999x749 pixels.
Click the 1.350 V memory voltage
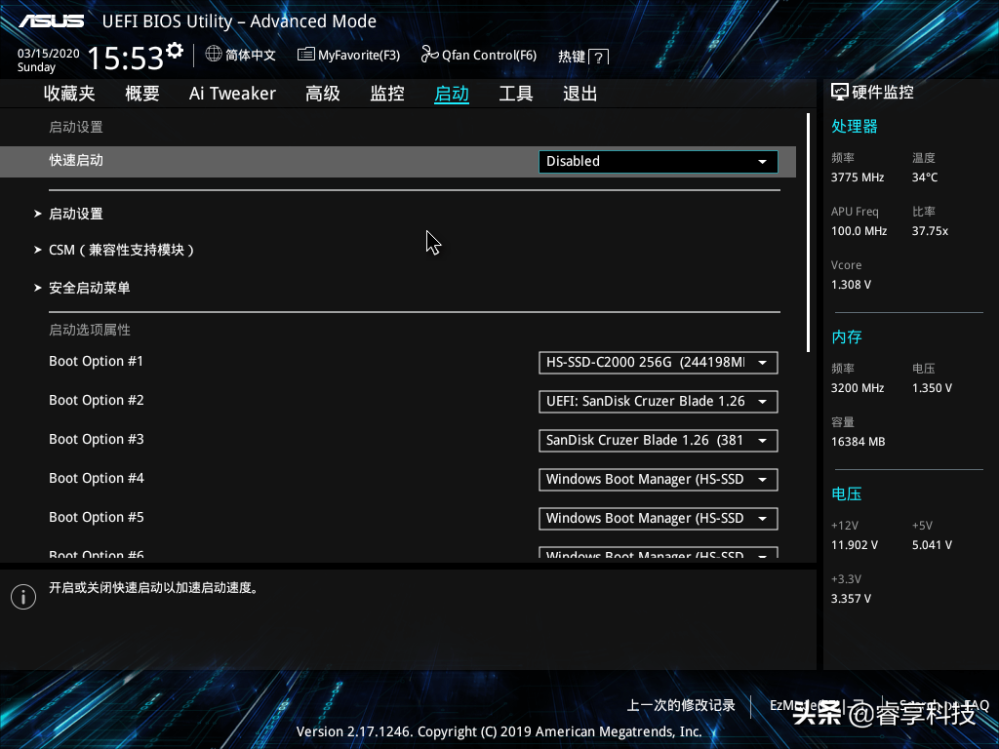click(x=932, y=388)
